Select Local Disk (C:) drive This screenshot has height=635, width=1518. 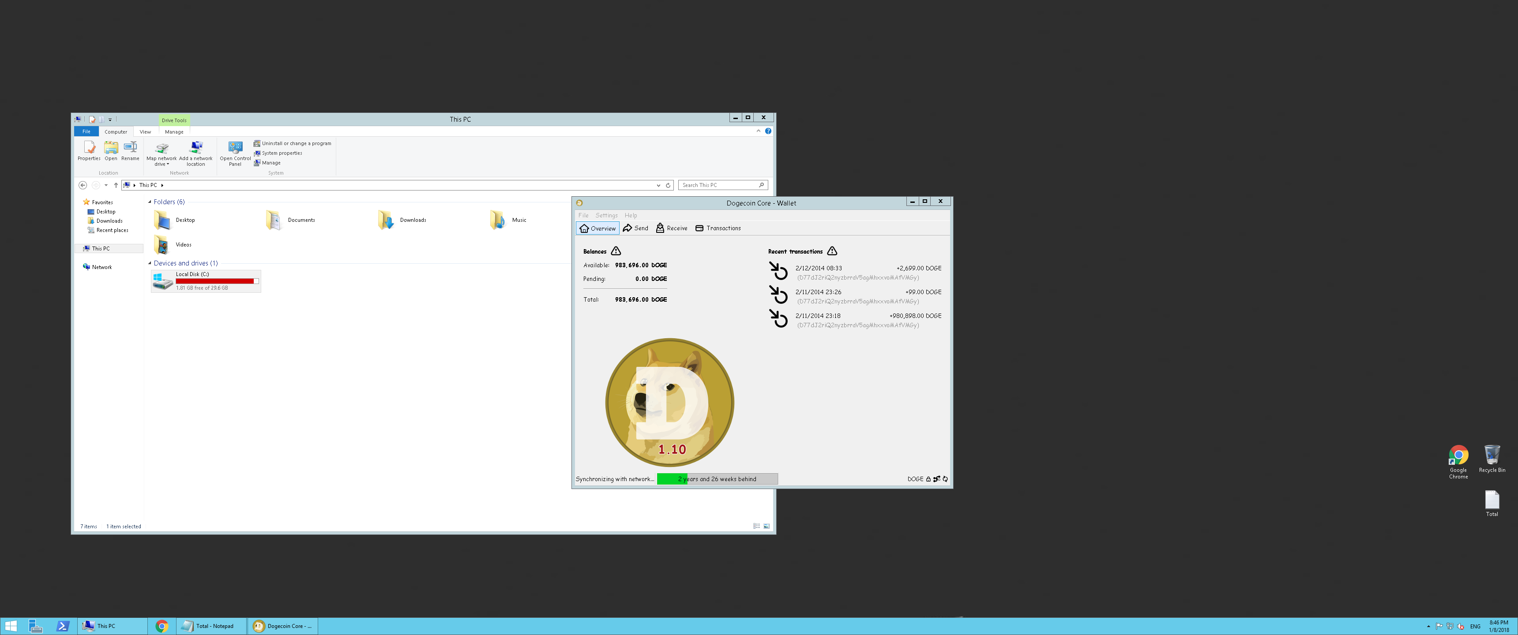pyautogui.click(x=206, y=281)
